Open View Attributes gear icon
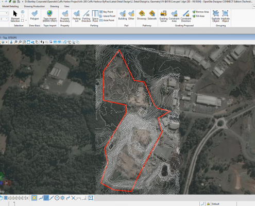The height and width of the screenshot is (206, 255). pyautogui.click(x=3, y=42)
